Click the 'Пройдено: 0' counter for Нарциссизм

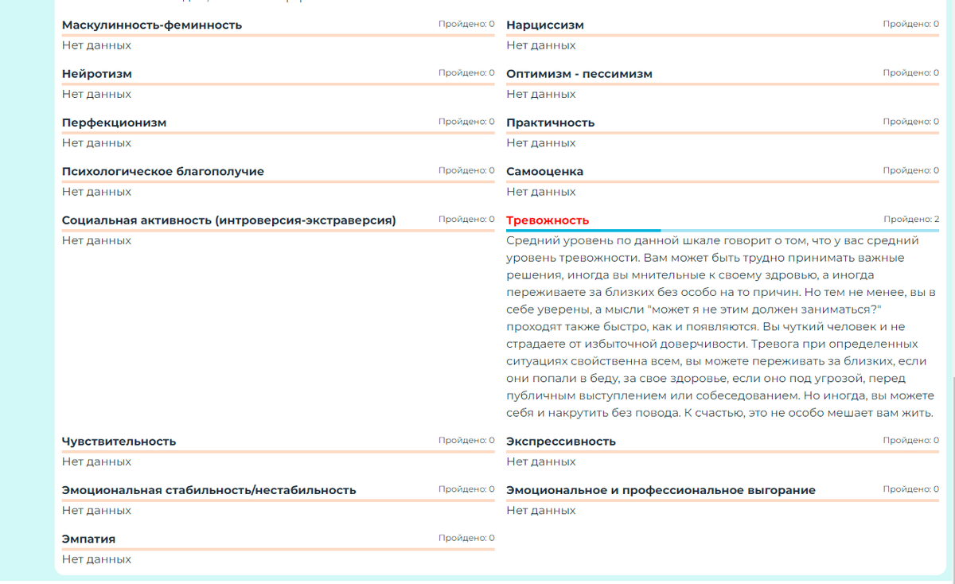tap(911, 24)
